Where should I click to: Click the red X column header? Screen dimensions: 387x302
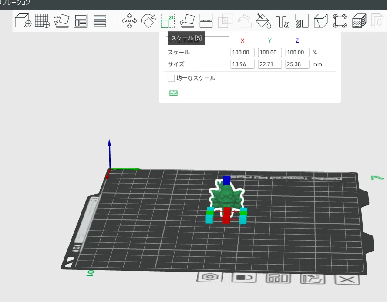(242, 41)
